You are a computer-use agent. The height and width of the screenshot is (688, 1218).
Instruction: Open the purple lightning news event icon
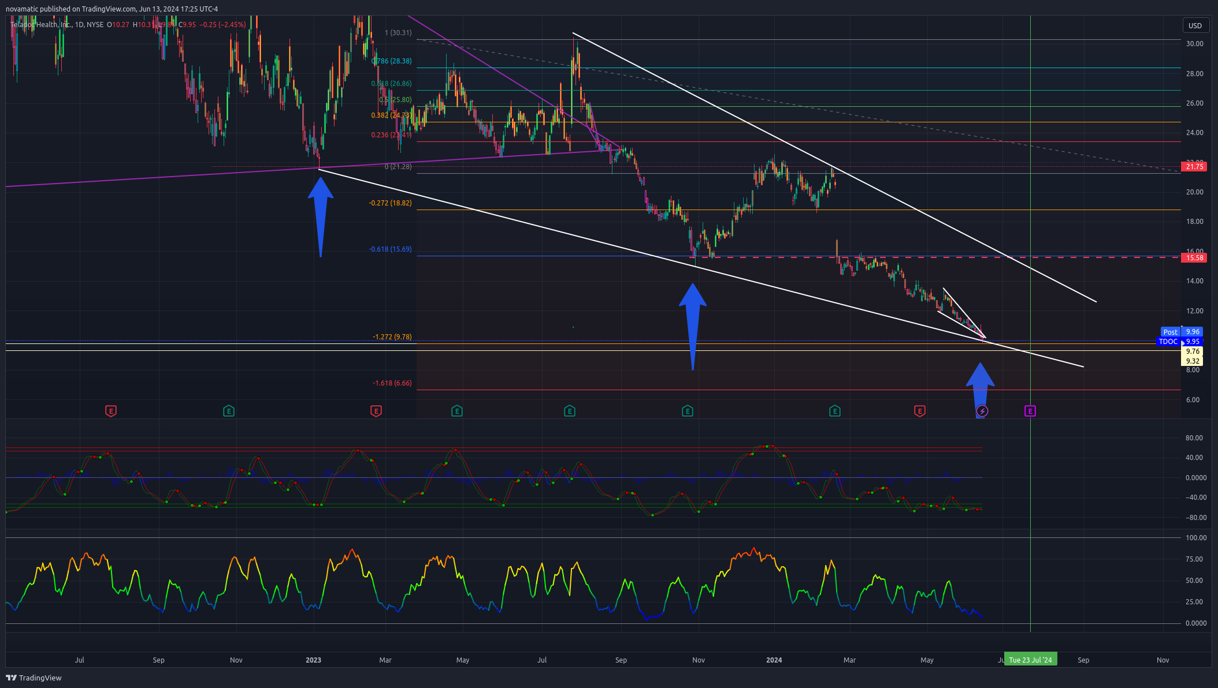(982, 411)
